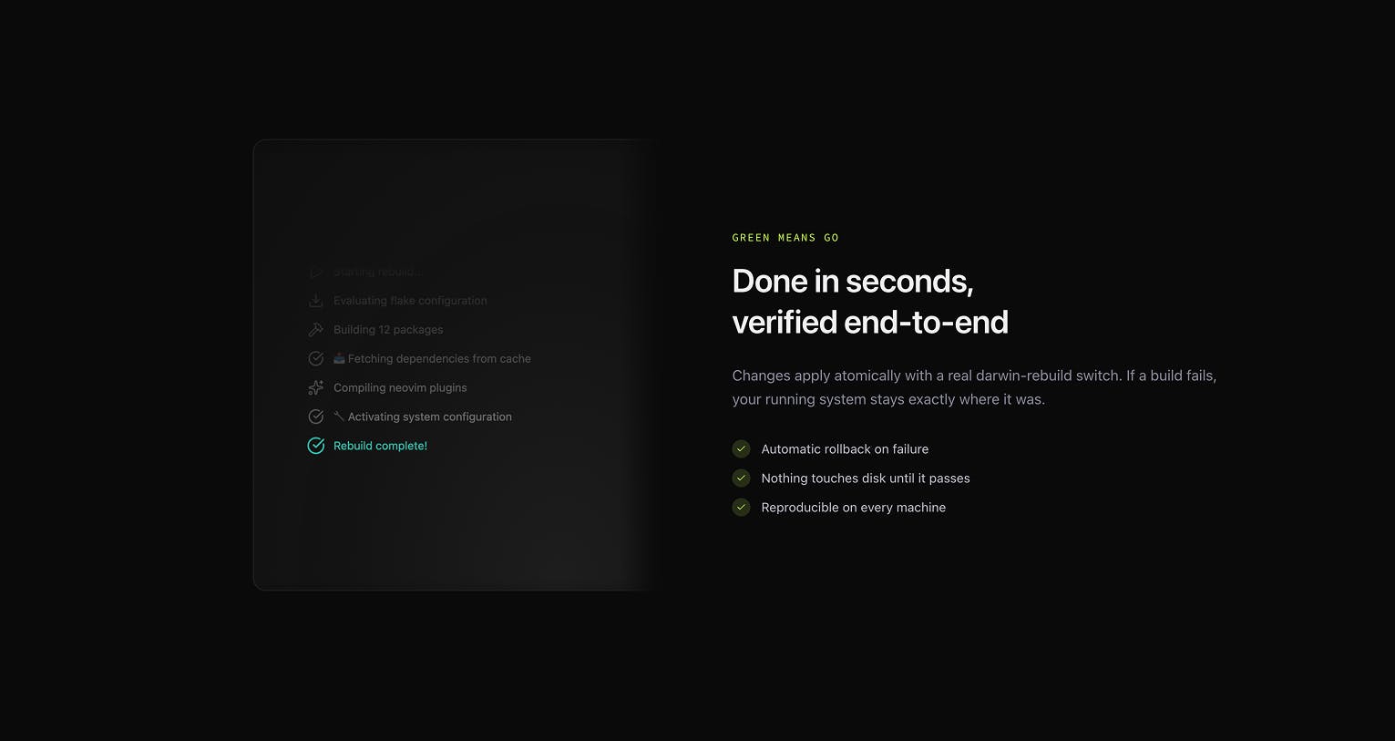The width and height of the screenshot is (1395, 741).
Task: Click the check-circle icon beside Activating system configuration
Action: click(315, 417)
